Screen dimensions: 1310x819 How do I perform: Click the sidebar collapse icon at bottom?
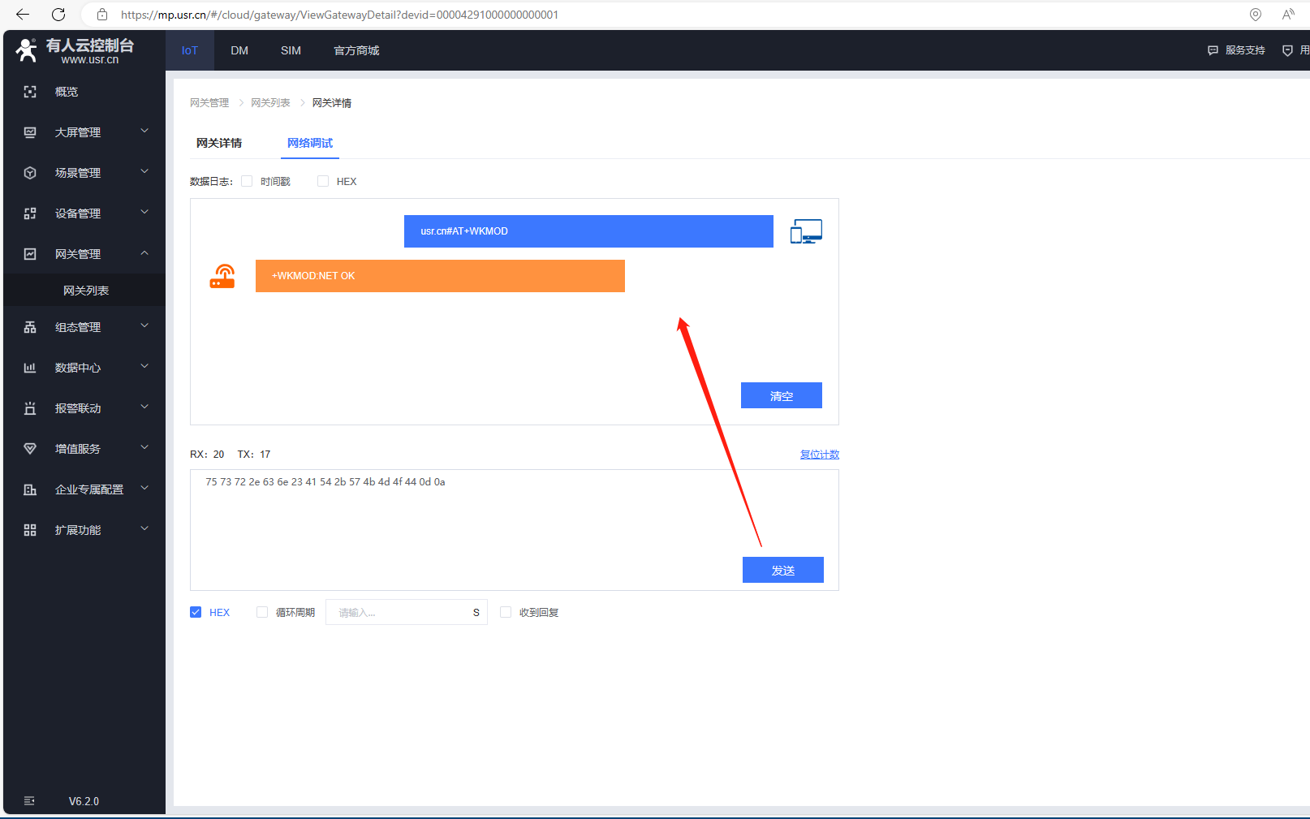click(29, 801)
